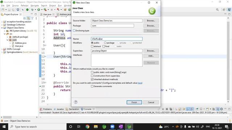
Task: Open the Navigate menu
Action: click(35, 5)
